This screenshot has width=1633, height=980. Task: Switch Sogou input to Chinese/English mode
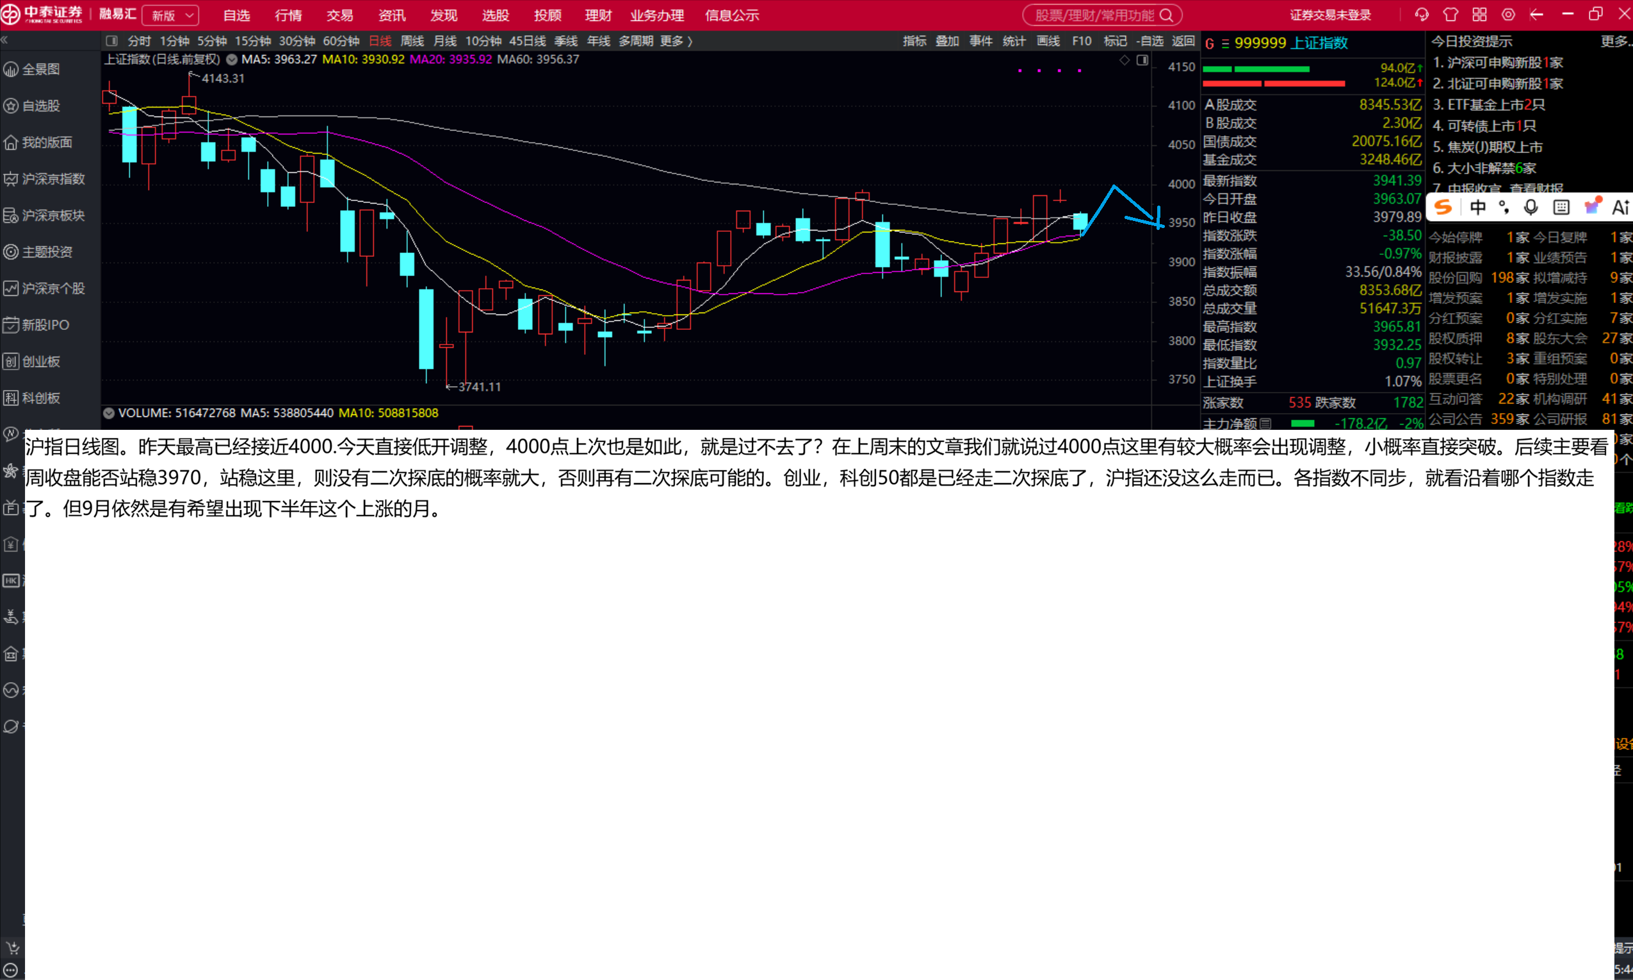(1478, 208)
